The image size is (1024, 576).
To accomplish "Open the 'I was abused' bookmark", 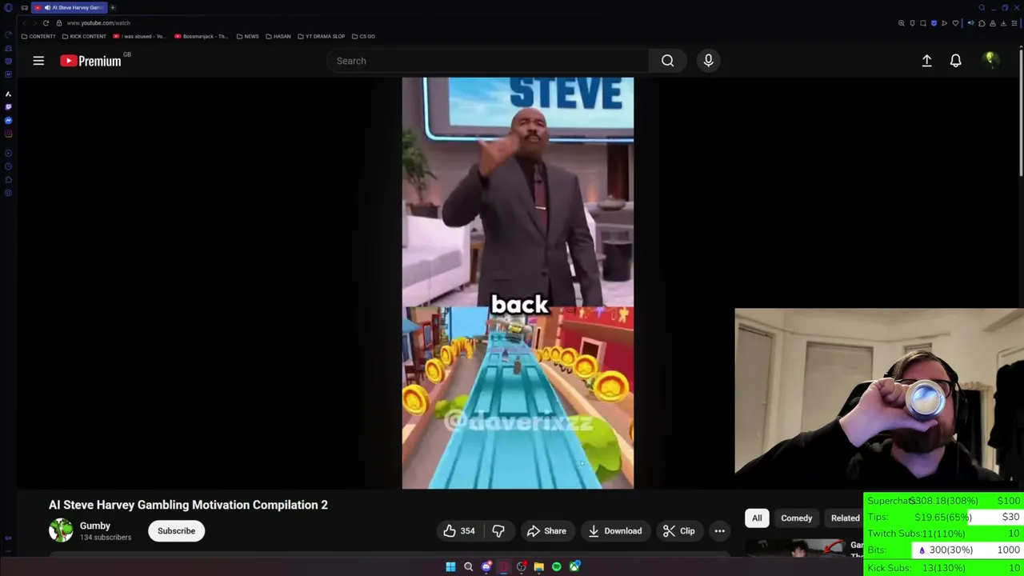I will (x=139, y=36).
